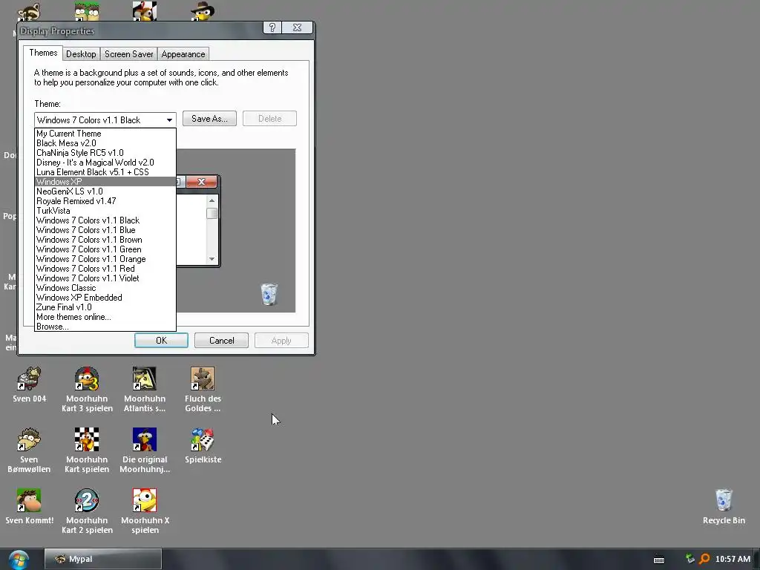Image resolution: width=760 pixels, height=570 pixels.
Task: Select Royale Remixed v1.47 theme
Action: (x=105, y=201)
